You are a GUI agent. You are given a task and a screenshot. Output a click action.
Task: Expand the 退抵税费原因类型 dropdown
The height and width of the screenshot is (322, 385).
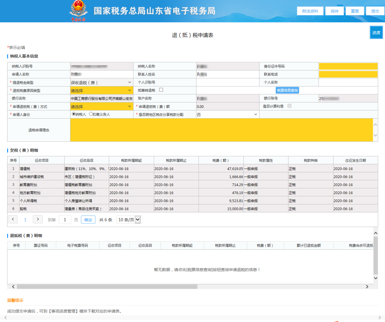(102, 90)
